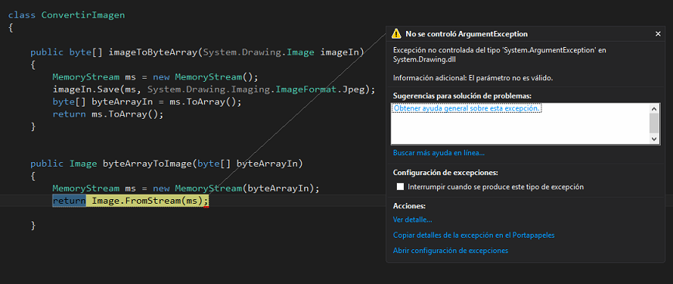Open 'Obtener ayuda general sobre esta excepción' link

pyautogui.click(x=466, y=108)
